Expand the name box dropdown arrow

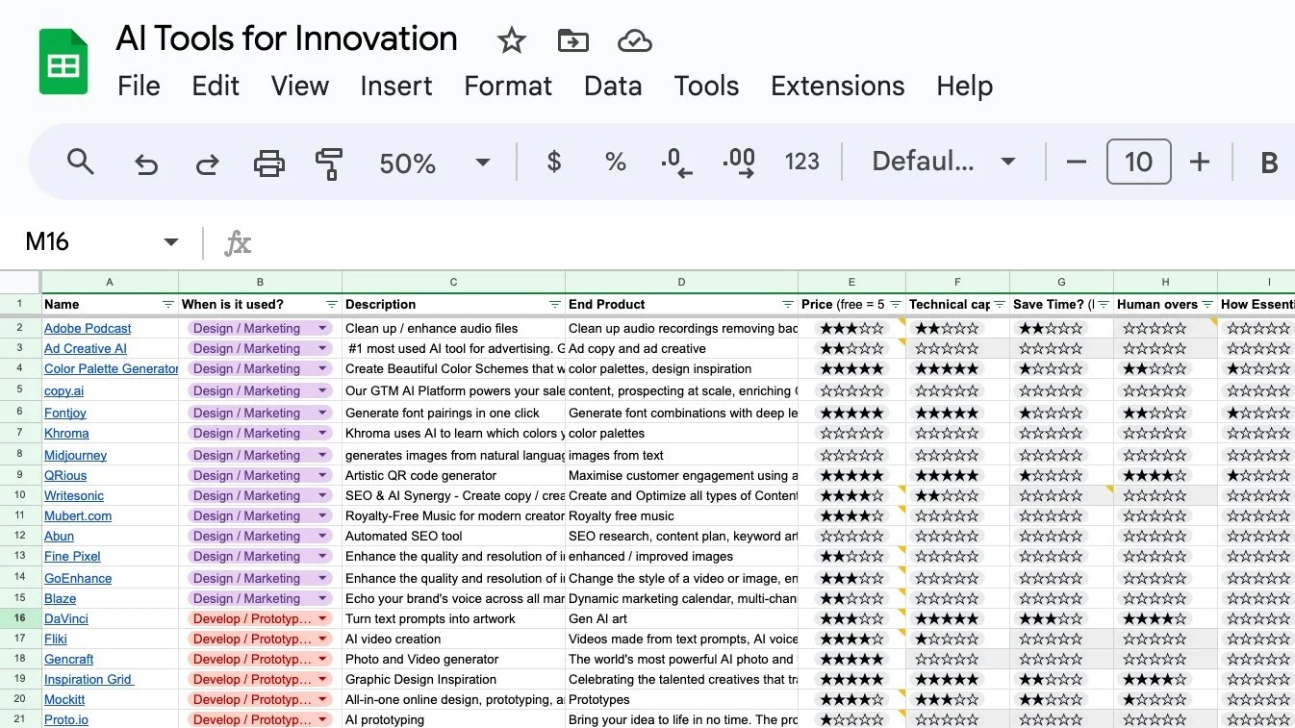pyautogui.click(x=171, y=241)
